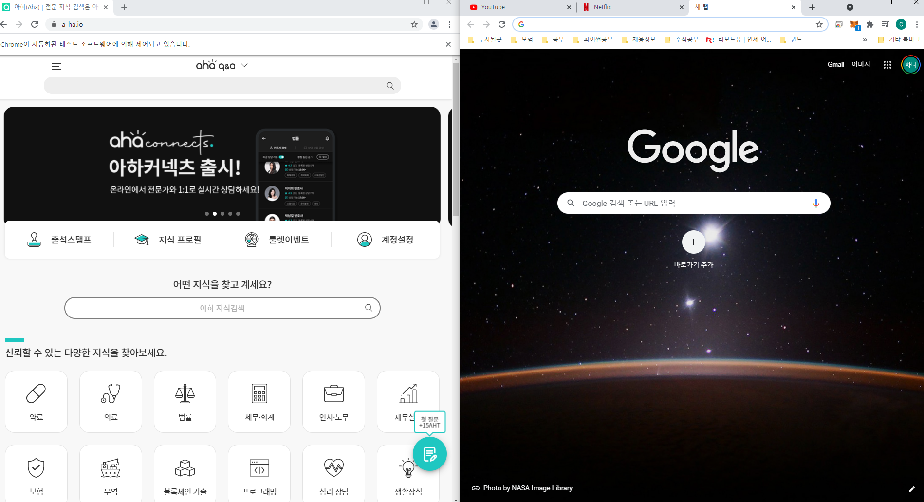Go to last banner carousel dot

click(x=238, y=214)
